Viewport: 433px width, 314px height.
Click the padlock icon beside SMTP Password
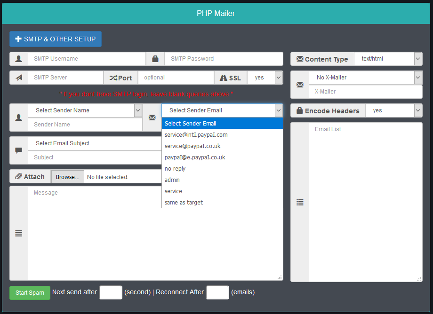point(155,59)
